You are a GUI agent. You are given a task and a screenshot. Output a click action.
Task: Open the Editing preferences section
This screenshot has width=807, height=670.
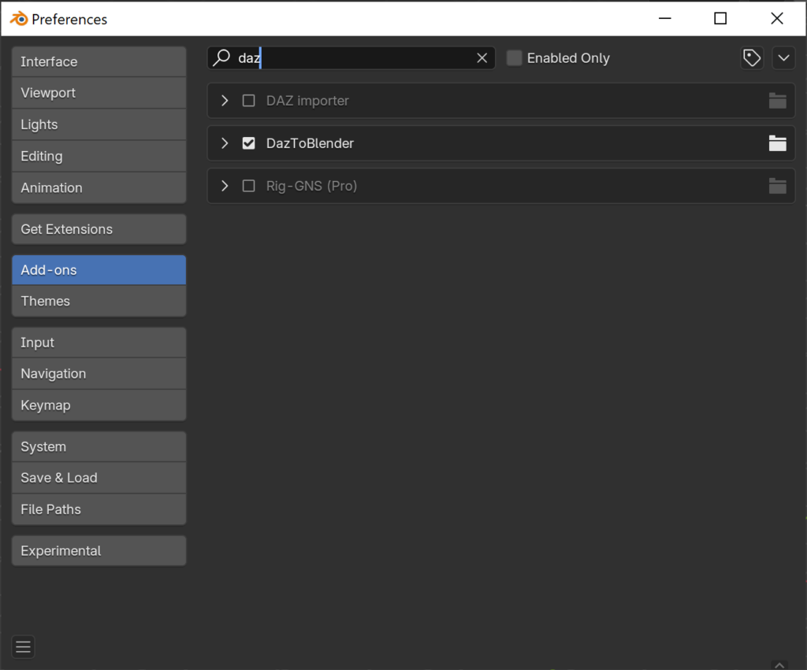99,157
